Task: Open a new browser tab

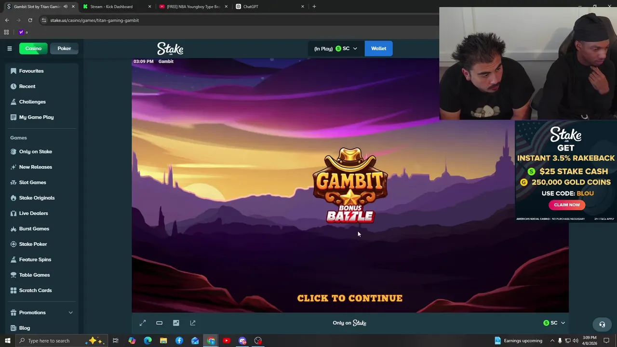Action: pyautogui.click(x=314, y=7)
